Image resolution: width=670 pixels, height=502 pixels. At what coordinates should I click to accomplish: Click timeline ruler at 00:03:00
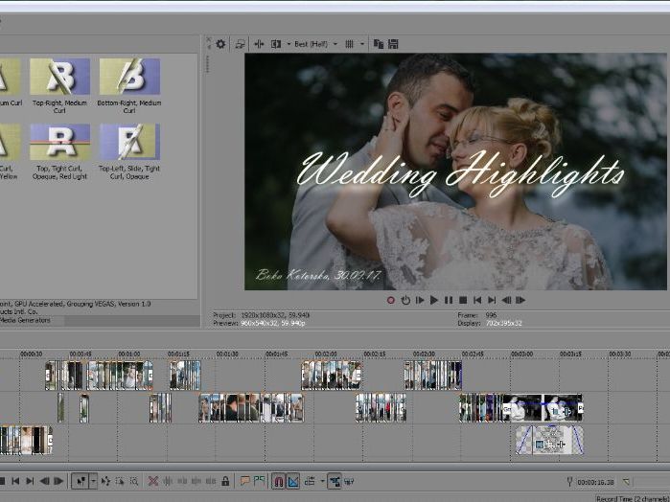[521, 354]
